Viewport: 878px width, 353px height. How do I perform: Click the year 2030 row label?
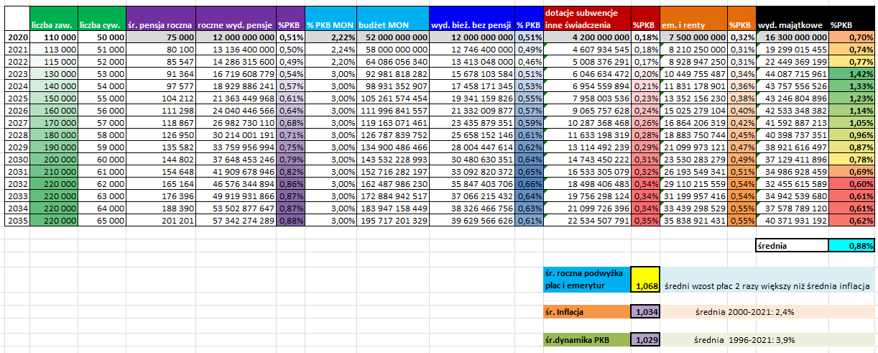(17, 158)
